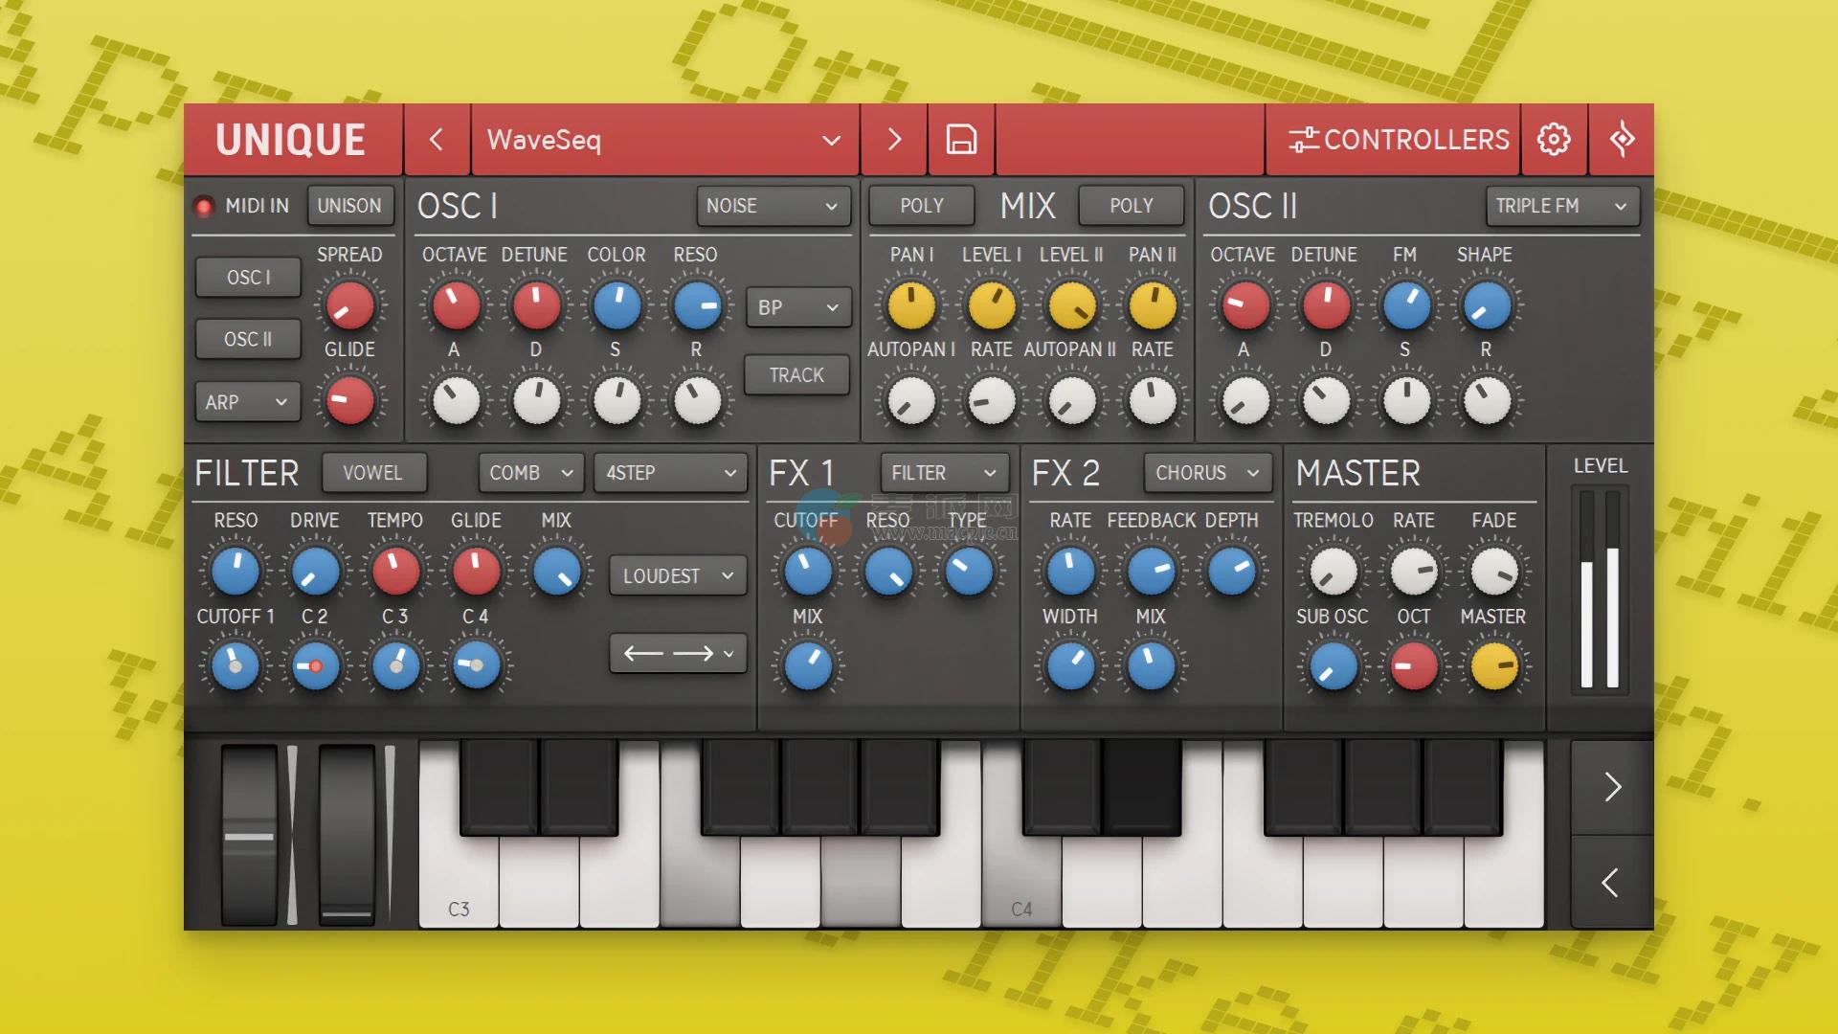Open the settings gear icon
Screen dimensions: 1838x1034
click(1553, 140)
